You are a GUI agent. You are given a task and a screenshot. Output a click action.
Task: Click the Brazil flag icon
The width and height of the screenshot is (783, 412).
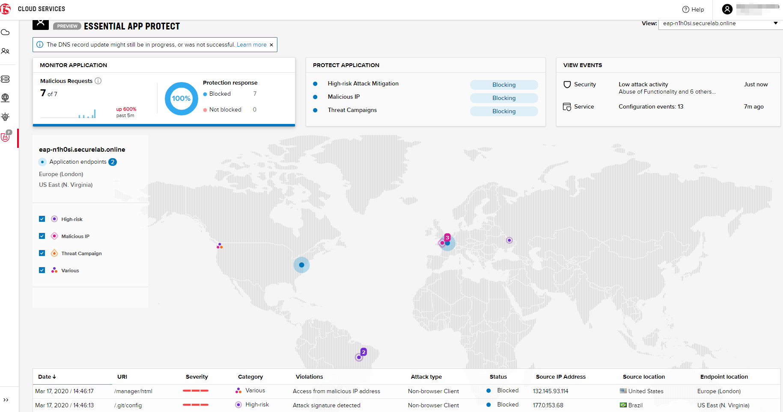[623, 405]
